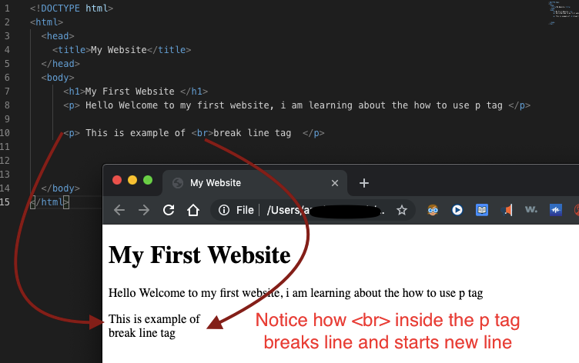View site information icon next to File
579x363 pixels.
click(x=224, y=210)
